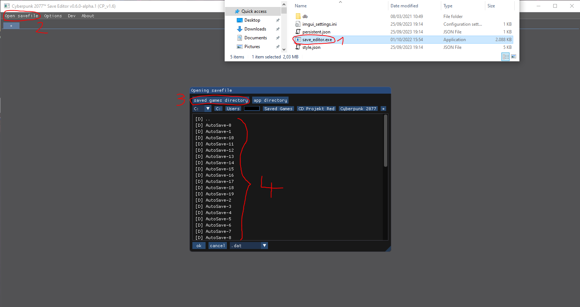Select the AutoSave-3 folder entry
The image size is (580, 307).
coord(288,206)
